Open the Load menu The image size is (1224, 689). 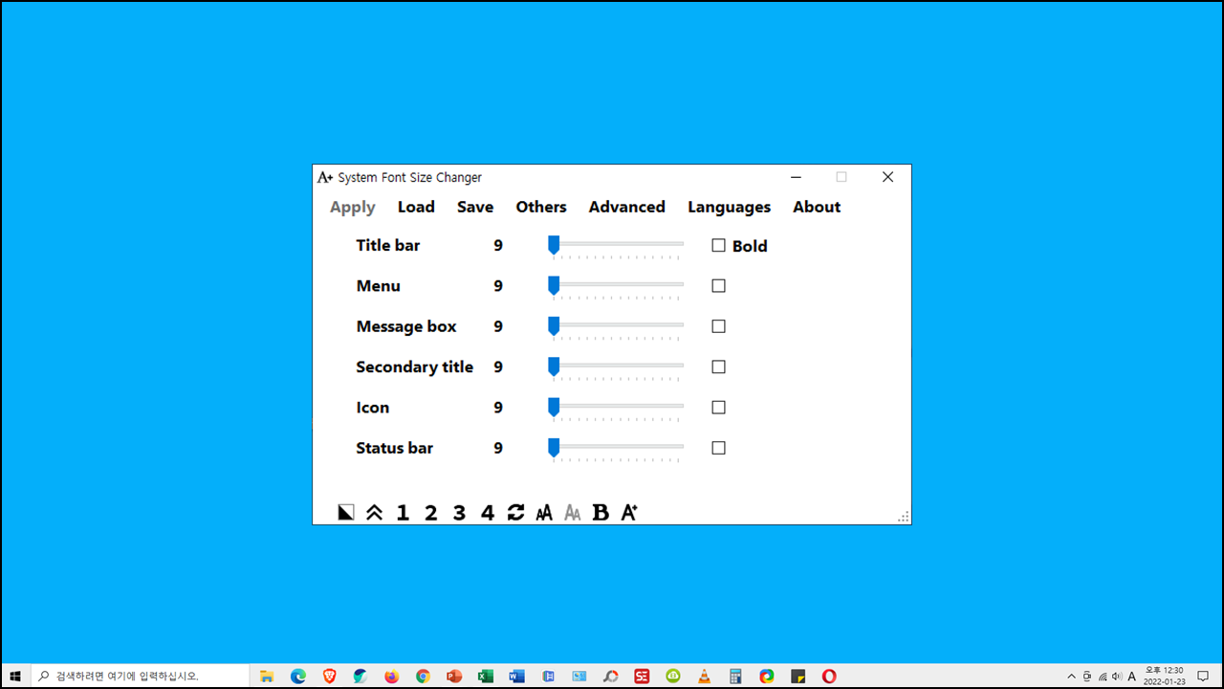point(416,207)
